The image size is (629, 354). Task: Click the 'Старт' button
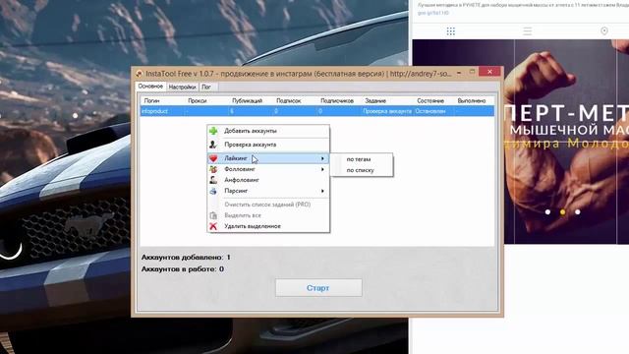coord(318,288)
